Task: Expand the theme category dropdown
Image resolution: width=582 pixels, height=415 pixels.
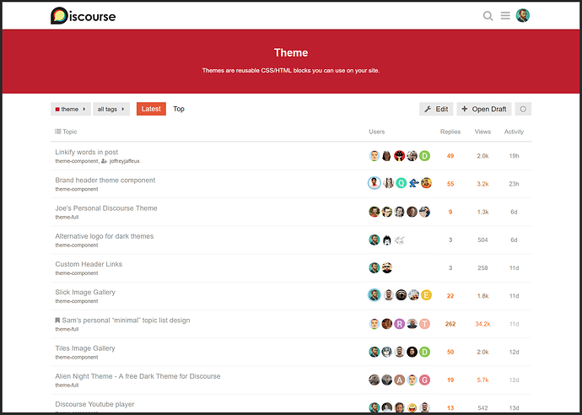Action: click(71, 109)
